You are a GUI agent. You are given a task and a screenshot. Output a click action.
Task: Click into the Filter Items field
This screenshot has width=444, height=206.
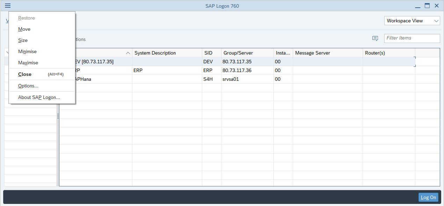(x=412, y=38)
